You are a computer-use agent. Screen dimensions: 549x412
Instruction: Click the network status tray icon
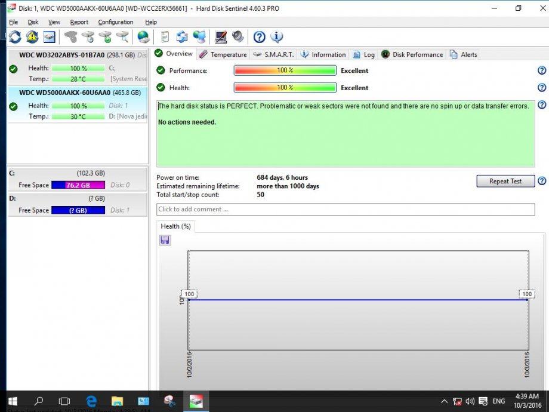457,401
